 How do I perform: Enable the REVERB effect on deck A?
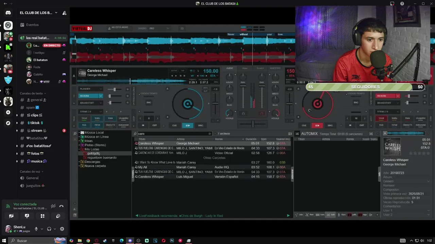tap(88, 96)
